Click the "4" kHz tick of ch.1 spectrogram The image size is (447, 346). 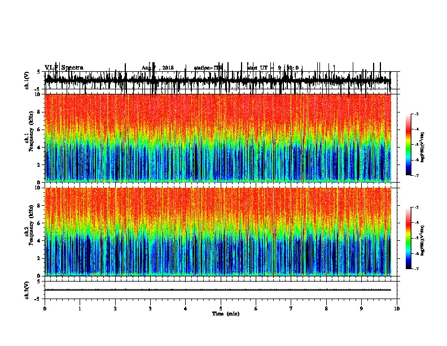pos(39,148)
